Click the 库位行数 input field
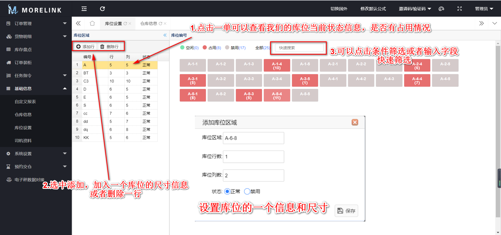This screenshot has height=235, width=501. (253, 157)
